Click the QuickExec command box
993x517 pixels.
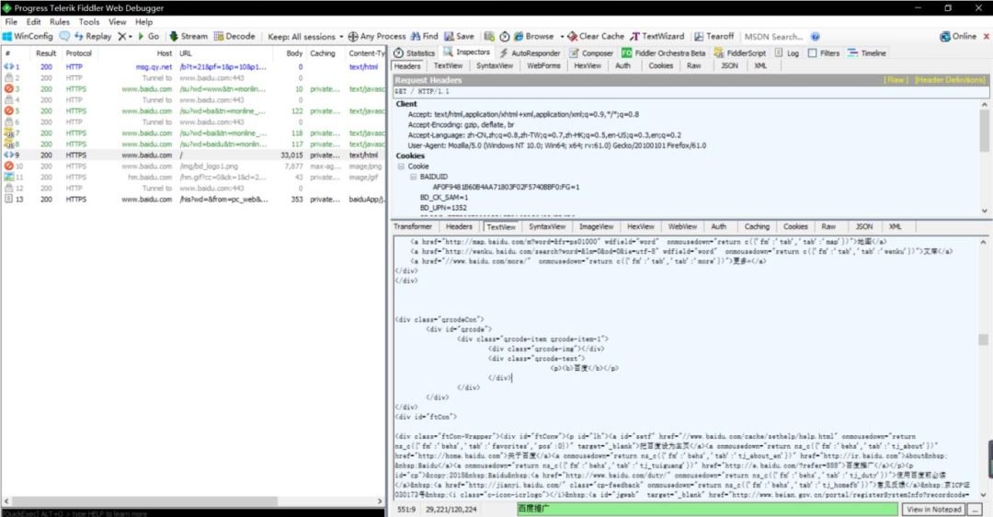(x=192, y=513)
